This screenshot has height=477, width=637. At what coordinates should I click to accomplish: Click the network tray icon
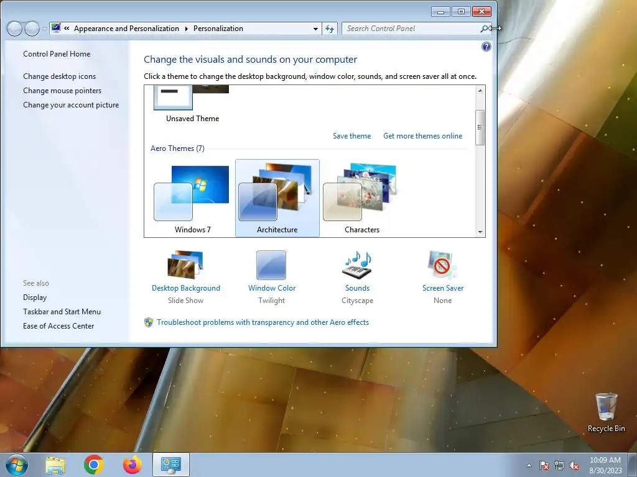[x=559, y=465]
